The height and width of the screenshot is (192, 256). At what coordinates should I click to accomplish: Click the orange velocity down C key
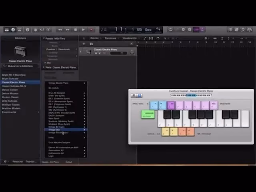click(182, 132)
